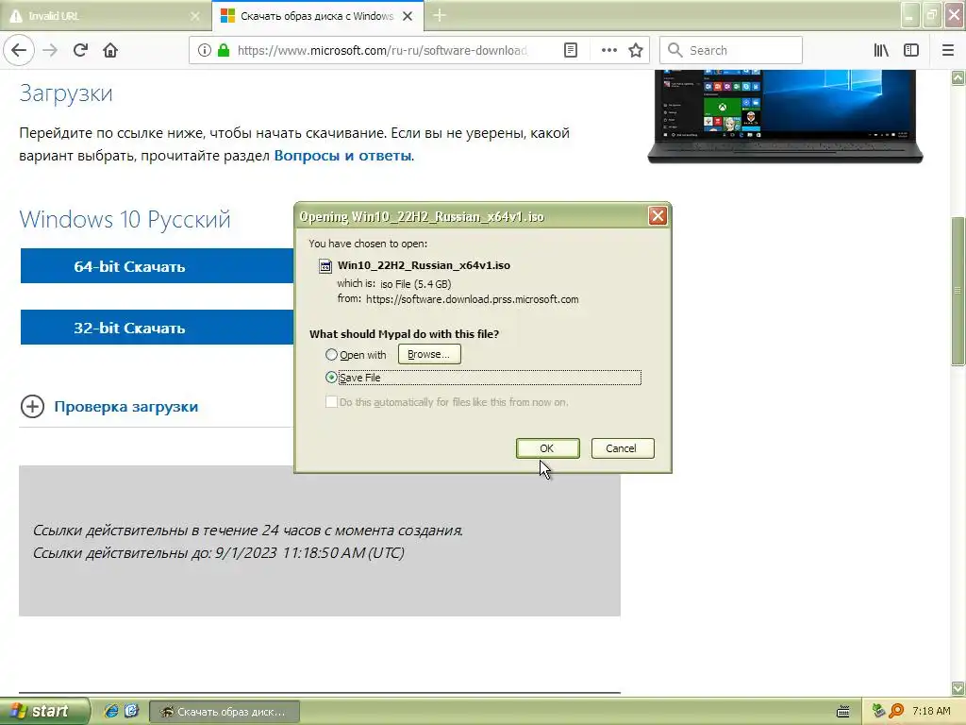
Task: Click the Windows 10 Русский heading
Action: point(125,219)
